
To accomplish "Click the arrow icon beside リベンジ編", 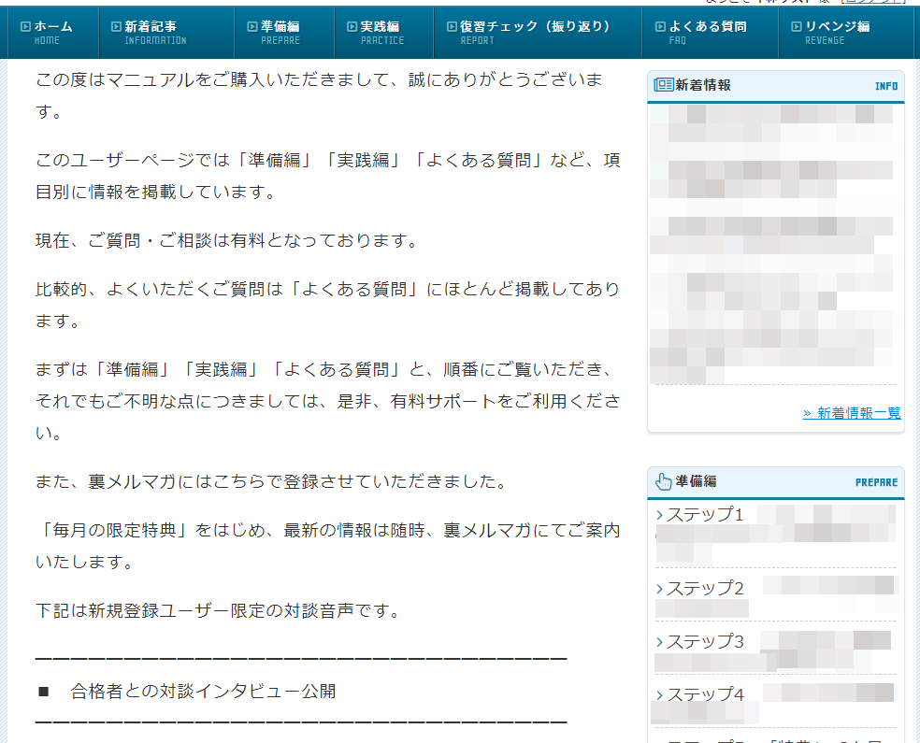I will point(797,27).
